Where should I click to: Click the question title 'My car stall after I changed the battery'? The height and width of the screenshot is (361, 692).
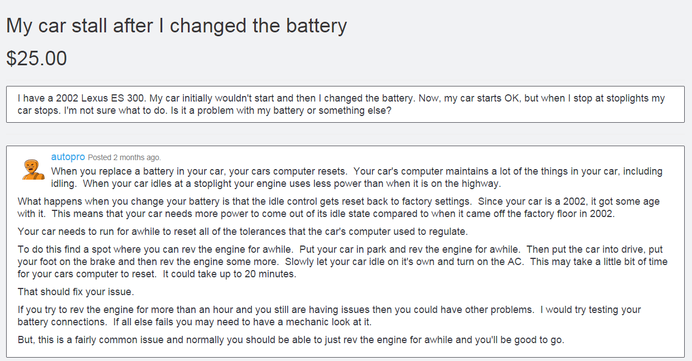coord(176,25)
